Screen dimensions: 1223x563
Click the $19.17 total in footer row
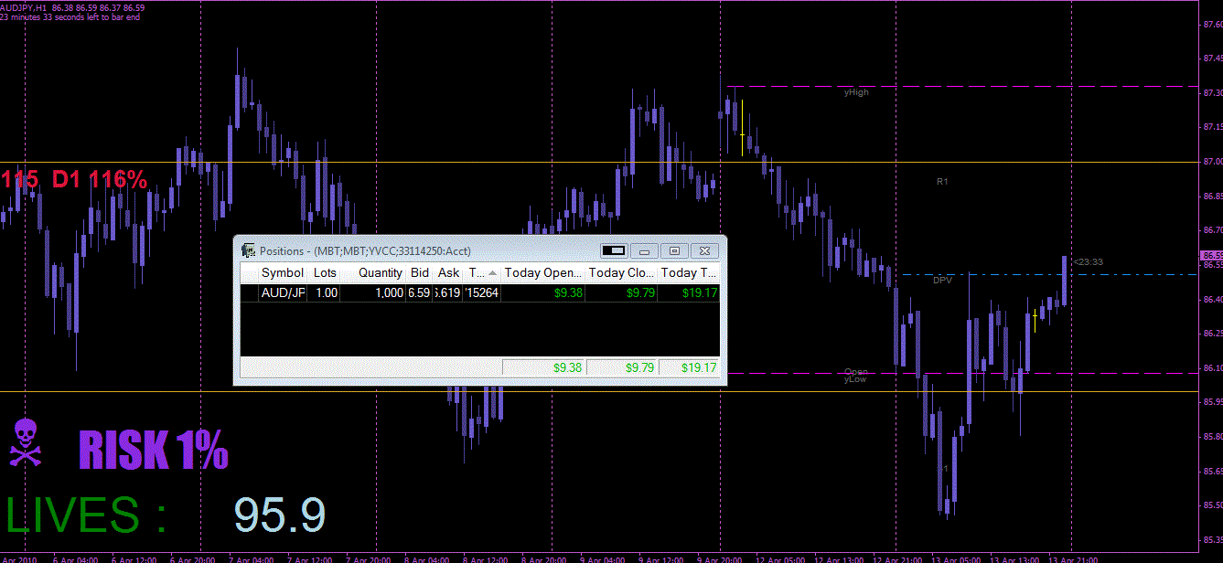[700, 367]
